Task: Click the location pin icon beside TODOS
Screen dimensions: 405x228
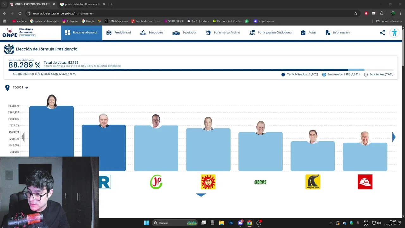Action: (8, 88)
